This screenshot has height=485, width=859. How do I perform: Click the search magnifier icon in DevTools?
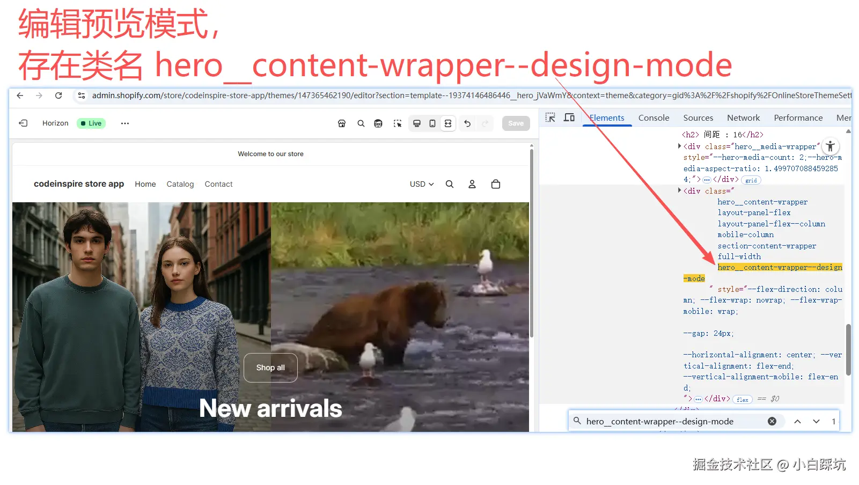coord(577,421)
